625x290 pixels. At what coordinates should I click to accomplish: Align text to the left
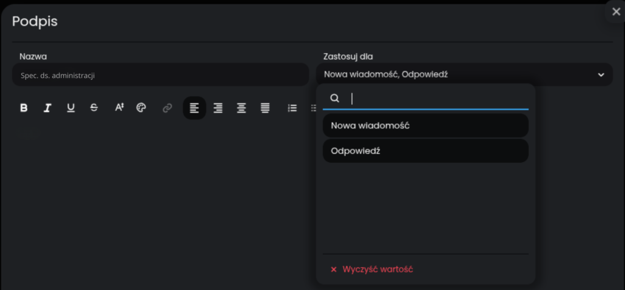[194, 108]
